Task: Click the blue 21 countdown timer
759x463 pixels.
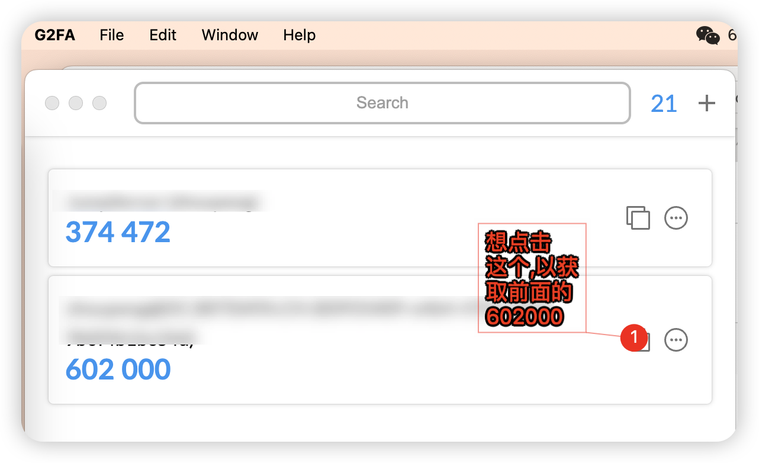Action: point(664,104)
